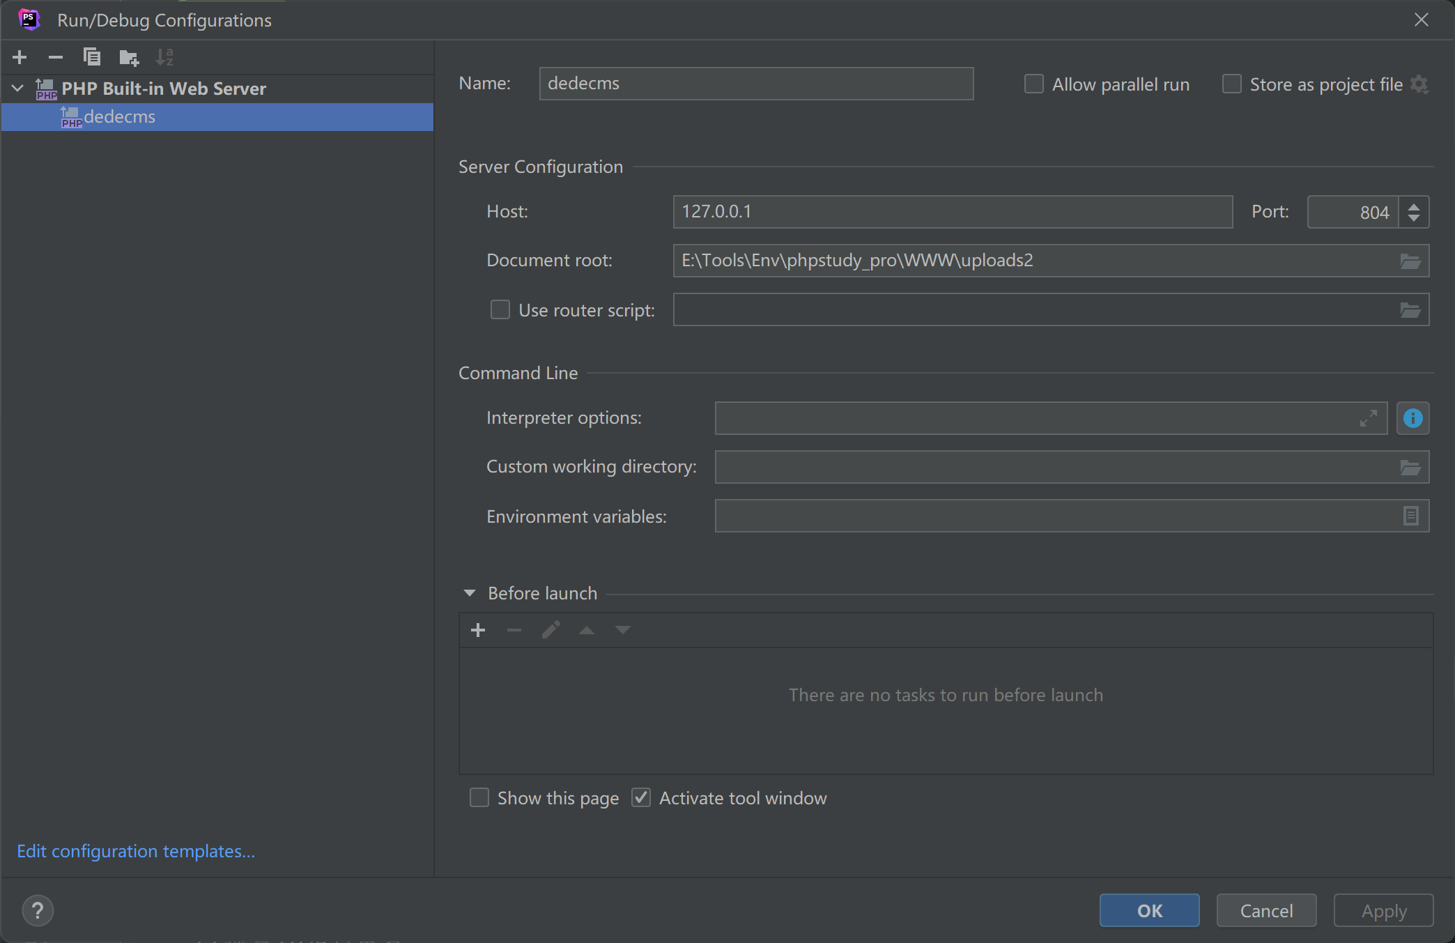
Task: Add a Before launch task
Action: coord(478,631)
